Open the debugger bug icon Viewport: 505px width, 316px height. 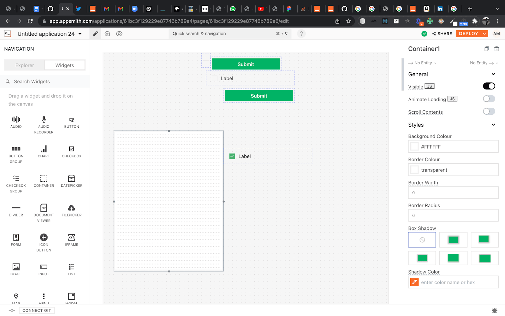(494, 310)
